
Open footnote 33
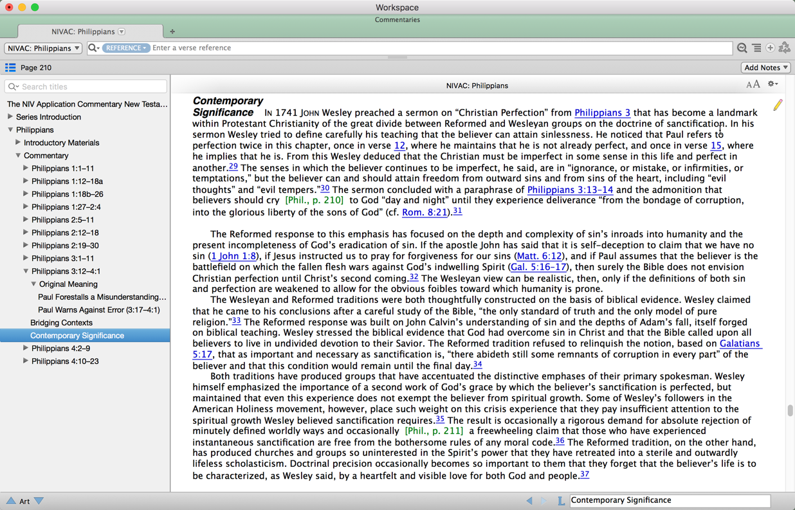pyautogui.click(x=236, y=321)
